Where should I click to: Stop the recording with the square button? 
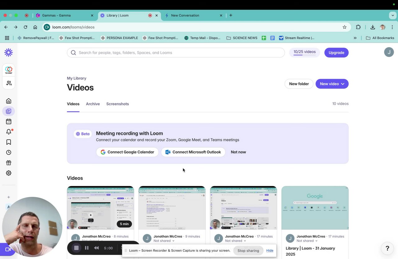coord(76,248)
